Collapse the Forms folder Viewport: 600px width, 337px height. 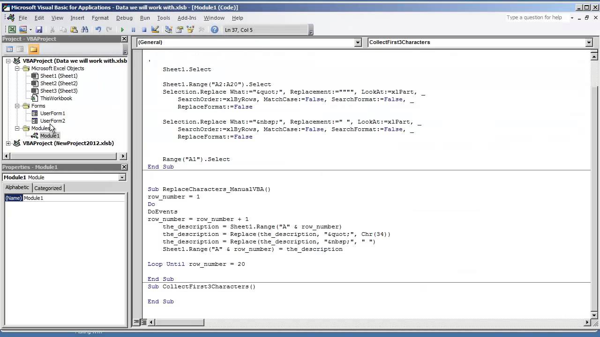17,106
